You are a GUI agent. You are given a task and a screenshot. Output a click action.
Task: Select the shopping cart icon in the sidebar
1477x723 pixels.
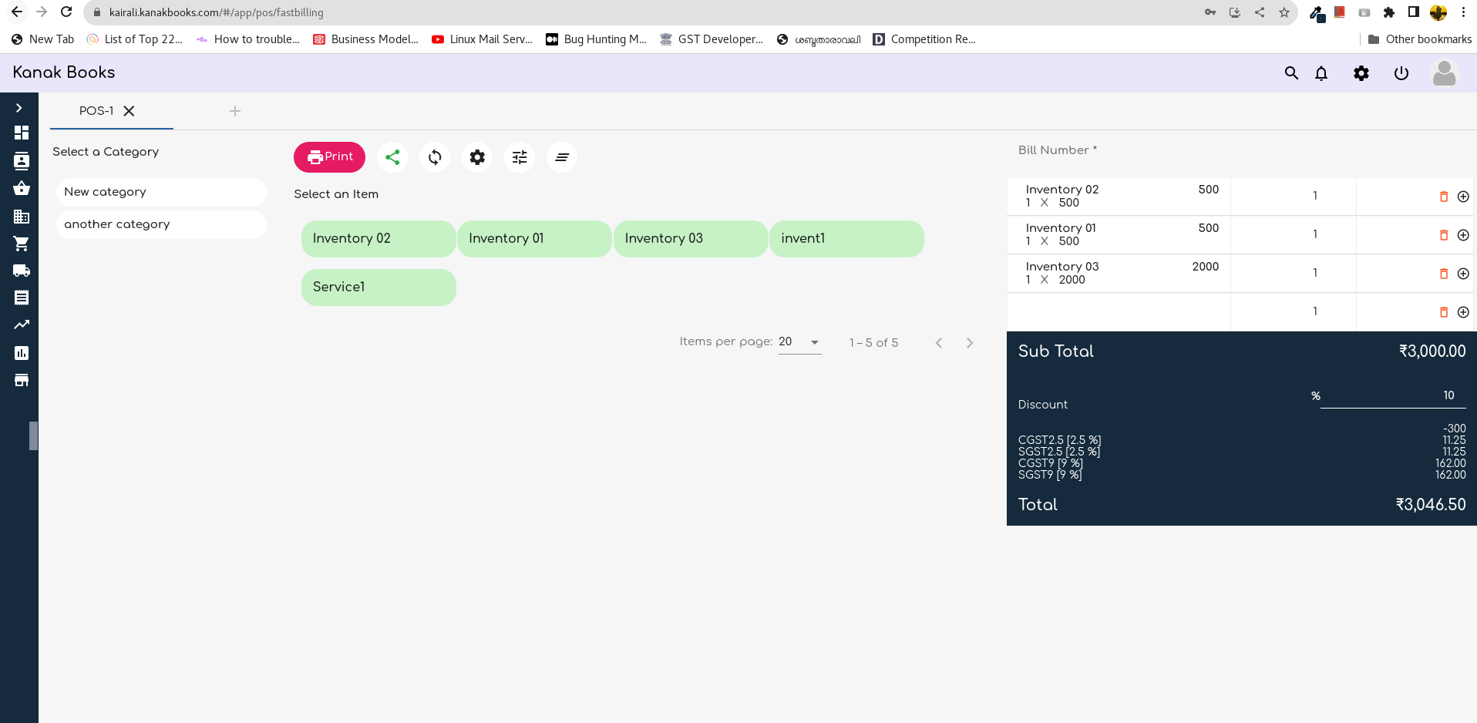tap(20, 243)
